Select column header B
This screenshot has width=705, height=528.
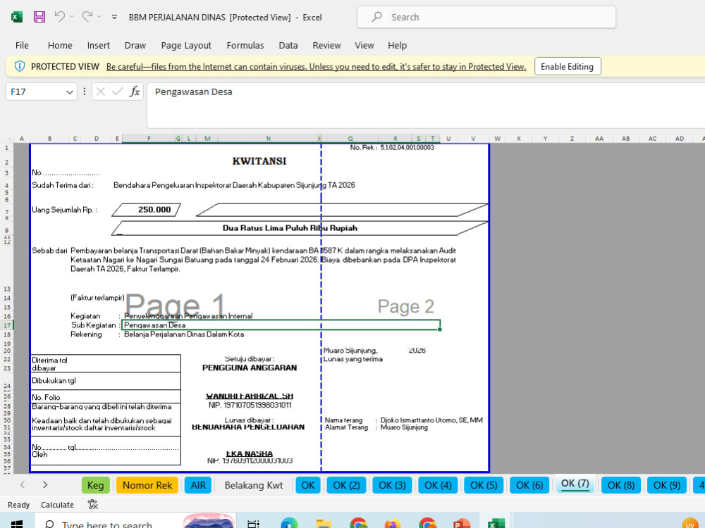click(49, 138)
